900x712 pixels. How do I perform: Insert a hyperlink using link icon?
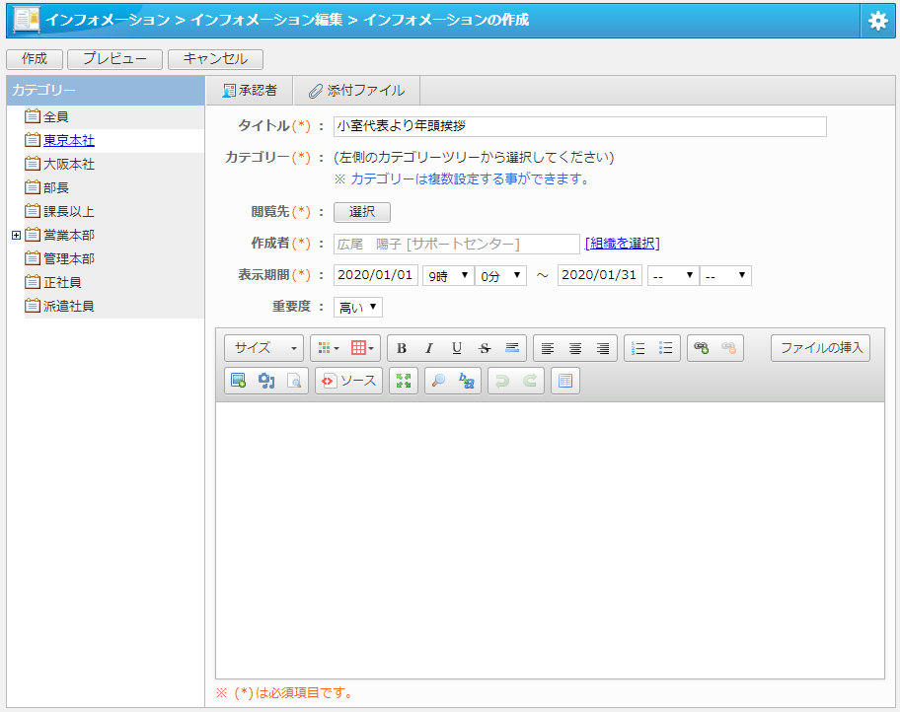click(702, 348)
